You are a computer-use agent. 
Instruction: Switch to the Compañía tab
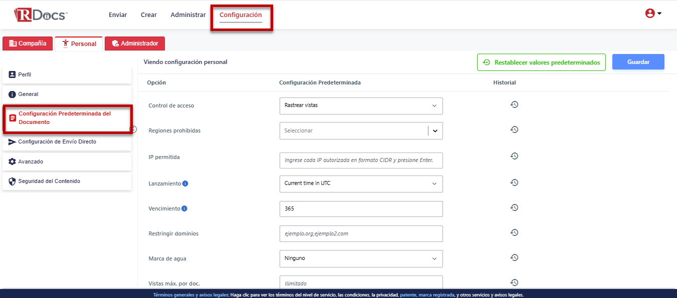(x=28, y=43)
